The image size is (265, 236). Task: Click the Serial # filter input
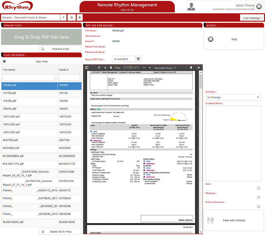(x=69, y=77)
